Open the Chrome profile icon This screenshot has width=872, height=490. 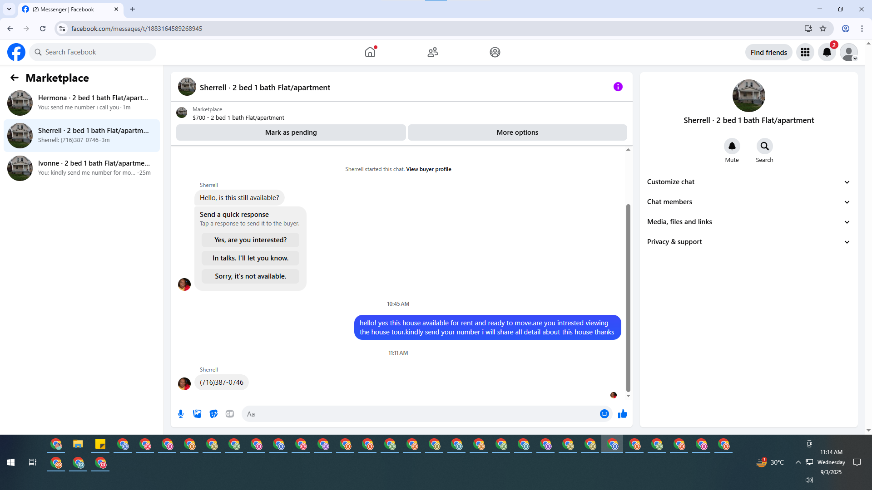(x=846, y=29)
